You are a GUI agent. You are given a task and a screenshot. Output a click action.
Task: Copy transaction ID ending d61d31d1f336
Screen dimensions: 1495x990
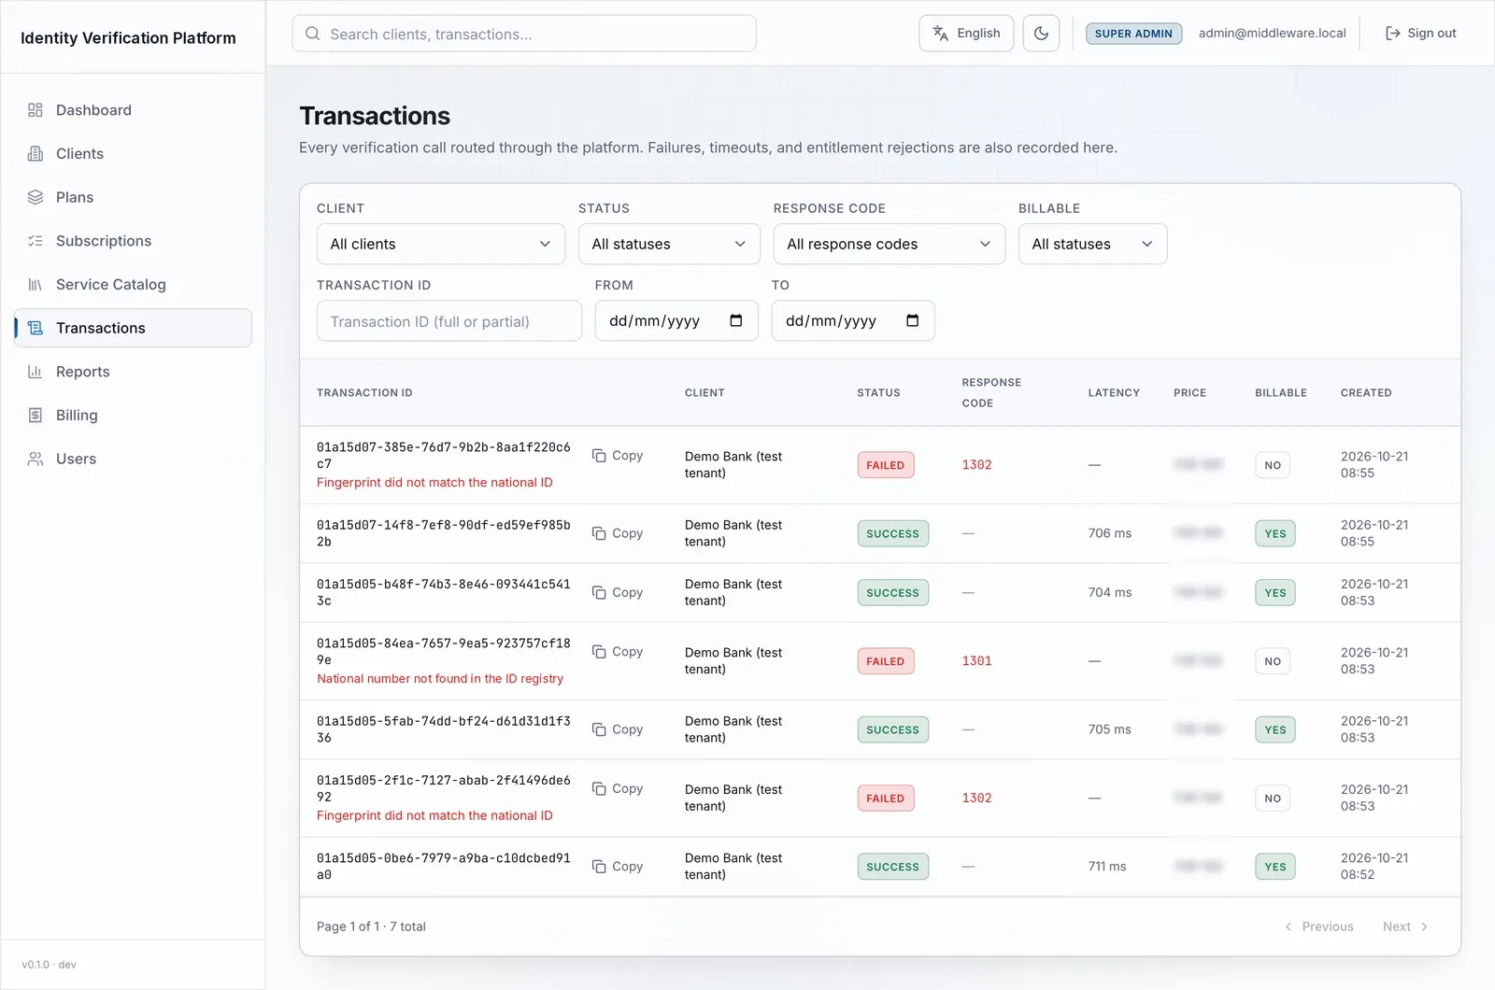point(618,729)
